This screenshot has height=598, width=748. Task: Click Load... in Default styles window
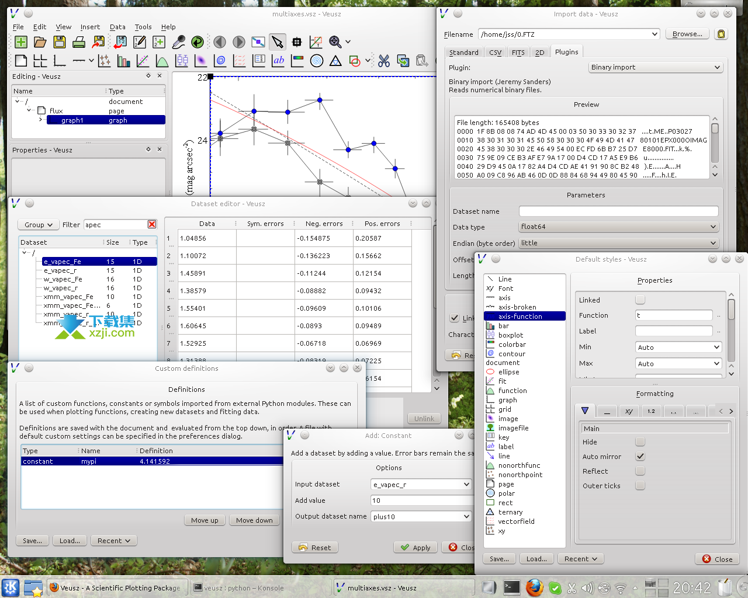(x=536, y=558)
